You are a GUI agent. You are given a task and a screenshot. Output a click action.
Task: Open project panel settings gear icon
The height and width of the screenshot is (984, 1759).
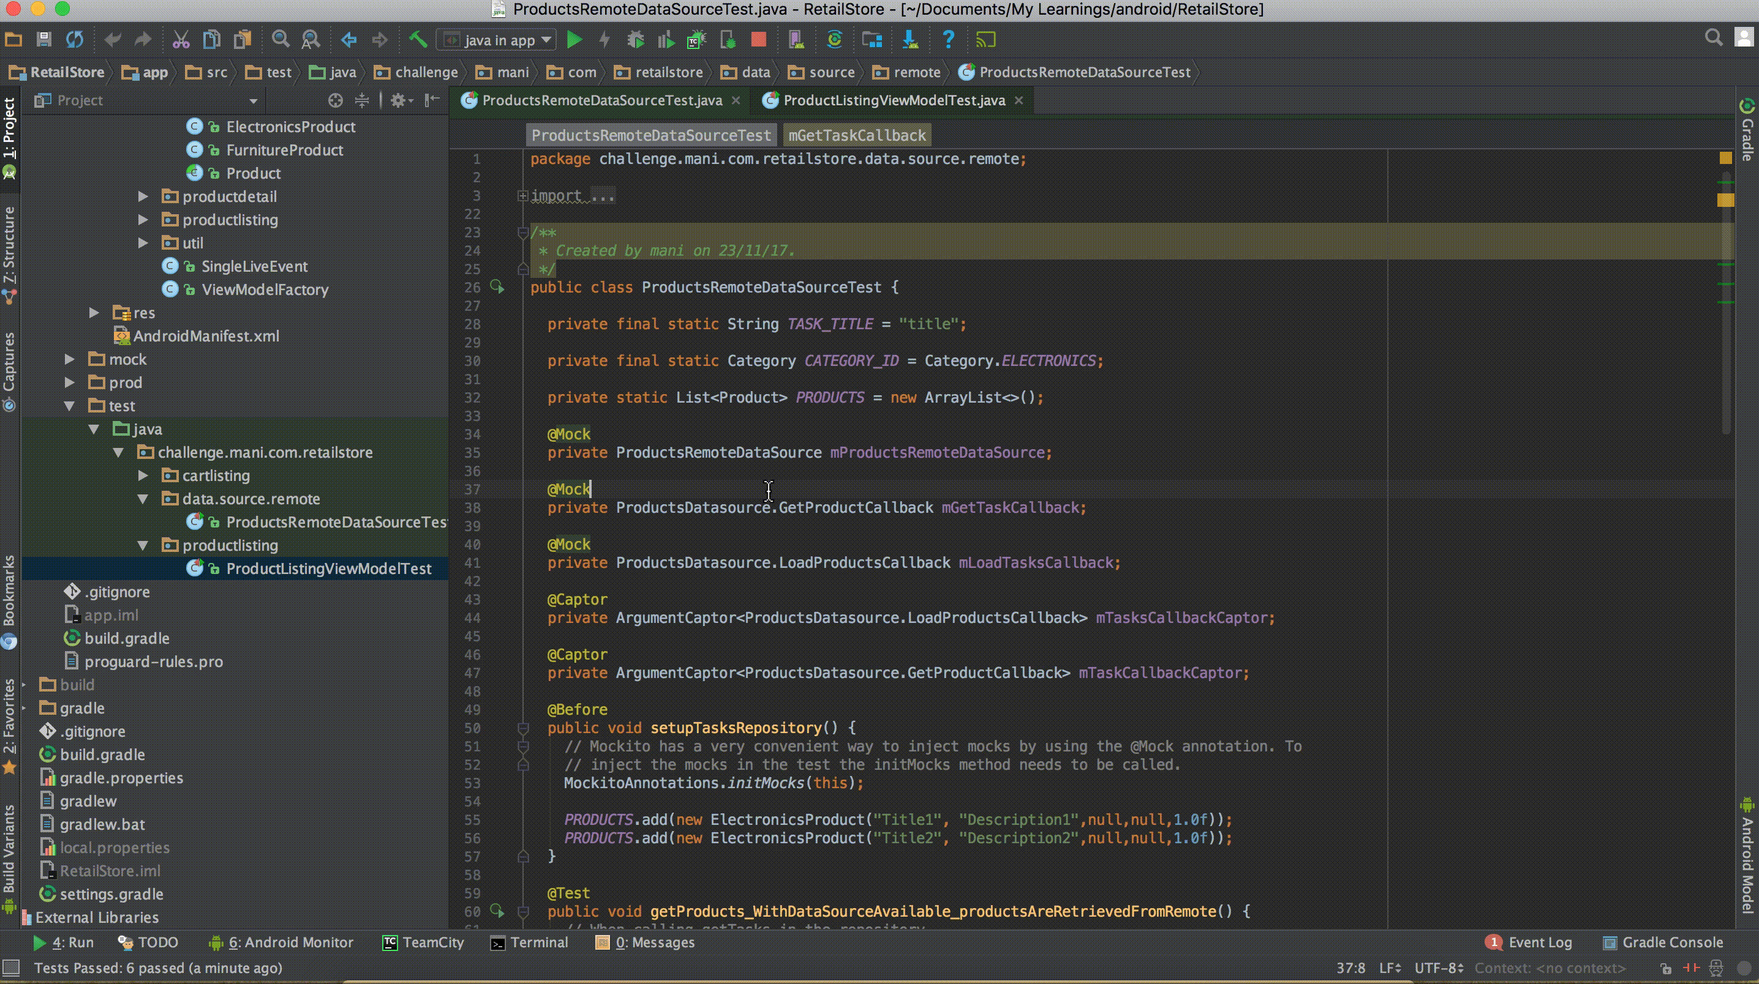pyautogui.click(x=401, y=100)
